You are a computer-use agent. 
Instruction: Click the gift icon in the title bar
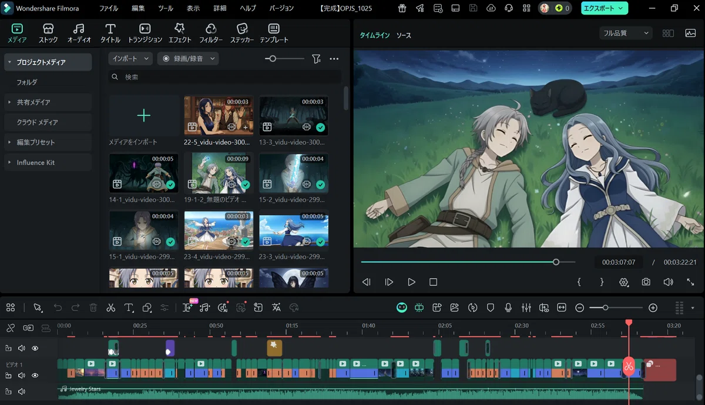coord(402,8)
